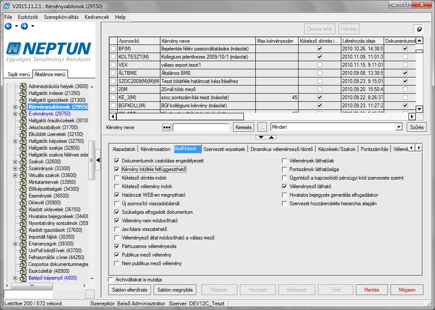Enable Kötelező döntés indok checkbox

tap(117, 178)
